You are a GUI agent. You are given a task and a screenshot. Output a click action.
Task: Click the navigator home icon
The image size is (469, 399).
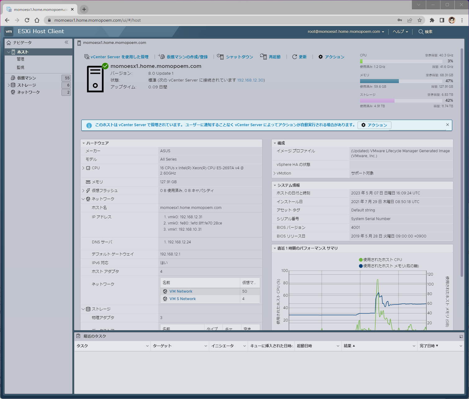coord(9,42)
